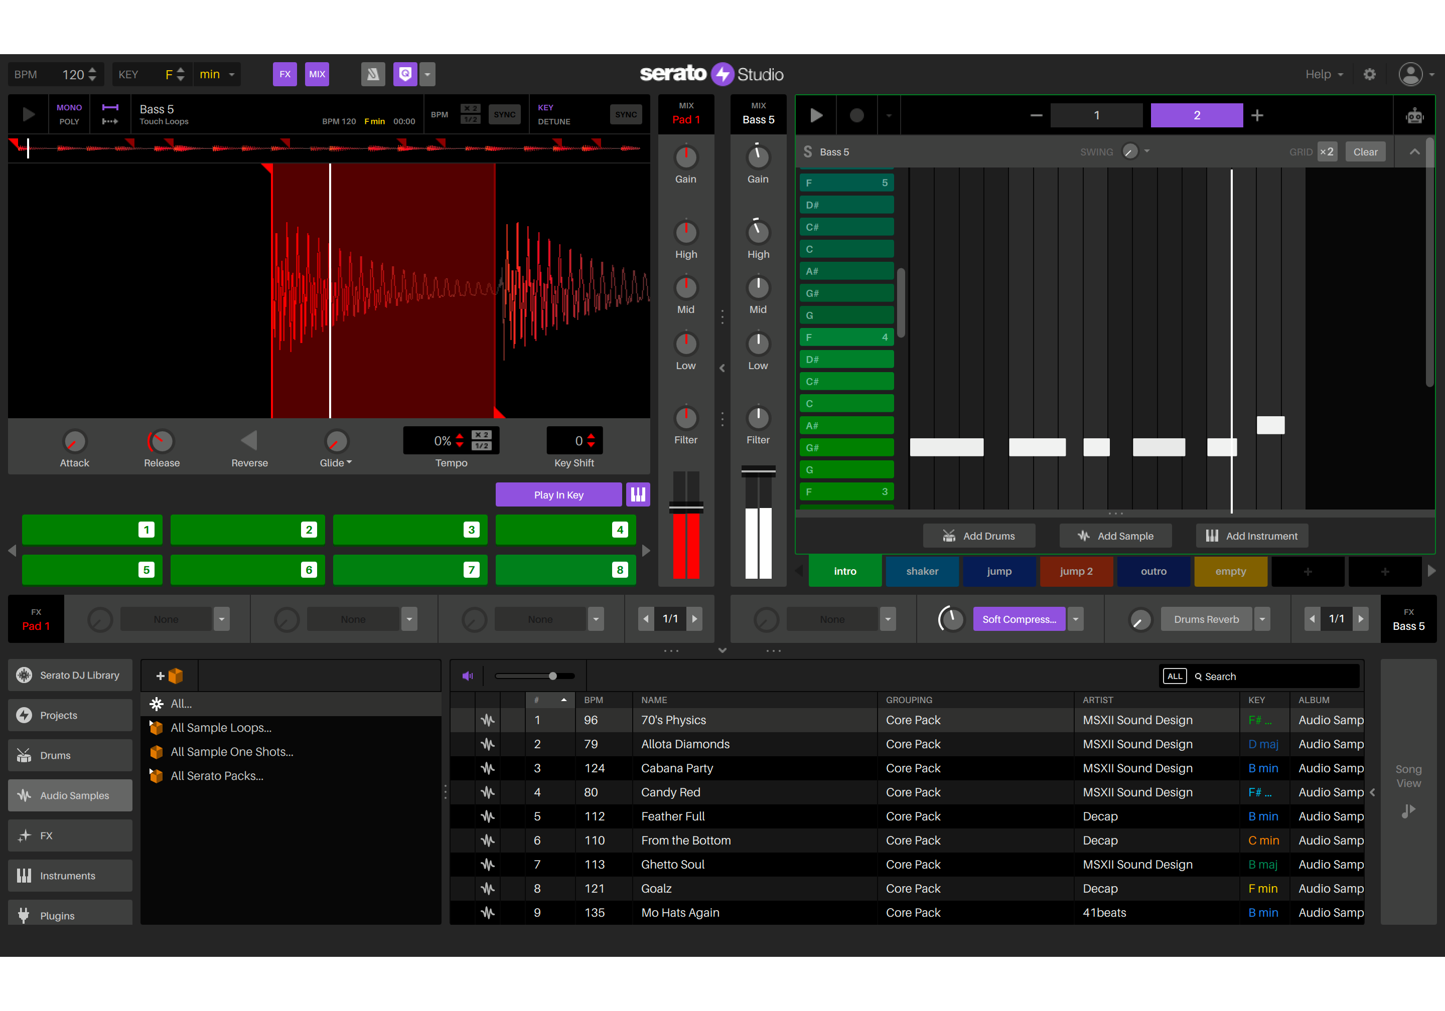1445x1011 pixels.
Task: Toggle the BPM SYNC button
Action: [504, 114]
